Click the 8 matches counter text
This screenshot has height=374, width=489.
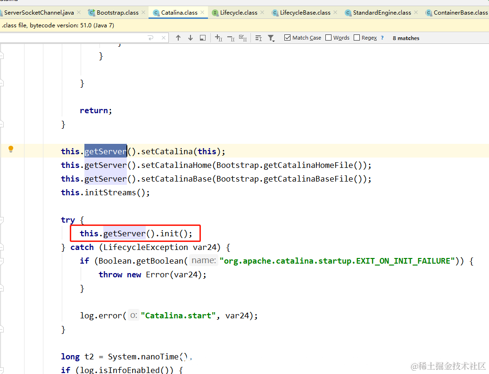pyautogui.click(x=406, y=38)
